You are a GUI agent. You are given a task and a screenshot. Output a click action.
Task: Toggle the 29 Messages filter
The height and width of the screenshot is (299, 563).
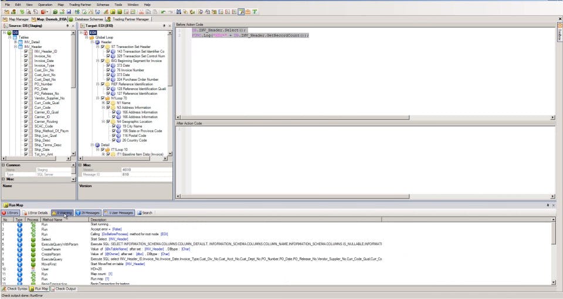coord(87,213)
